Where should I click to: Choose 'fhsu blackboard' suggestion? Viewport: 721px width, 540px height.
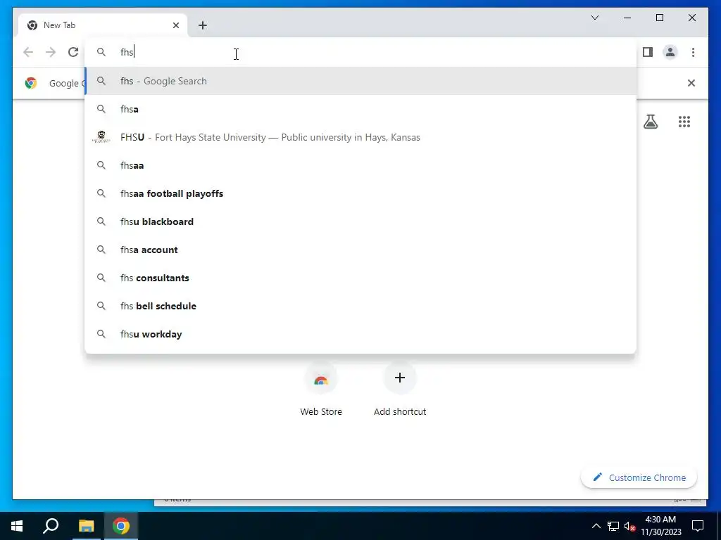pyautogui.click(x=360, y=221)
